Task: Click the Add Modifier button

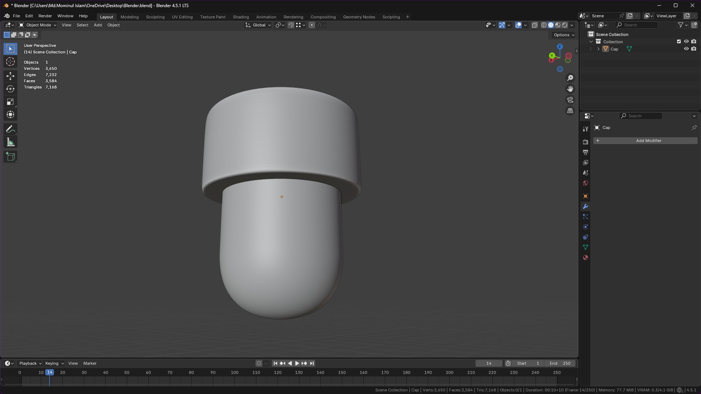Action: 645,141
